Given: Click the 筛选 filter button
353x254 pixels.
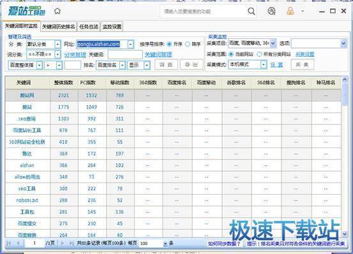Looking at the screenshot, I should pos(166,65).
